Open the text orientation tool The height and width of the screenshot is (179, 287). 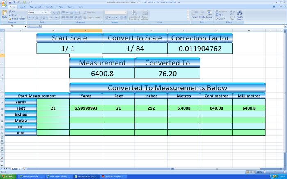77,13
